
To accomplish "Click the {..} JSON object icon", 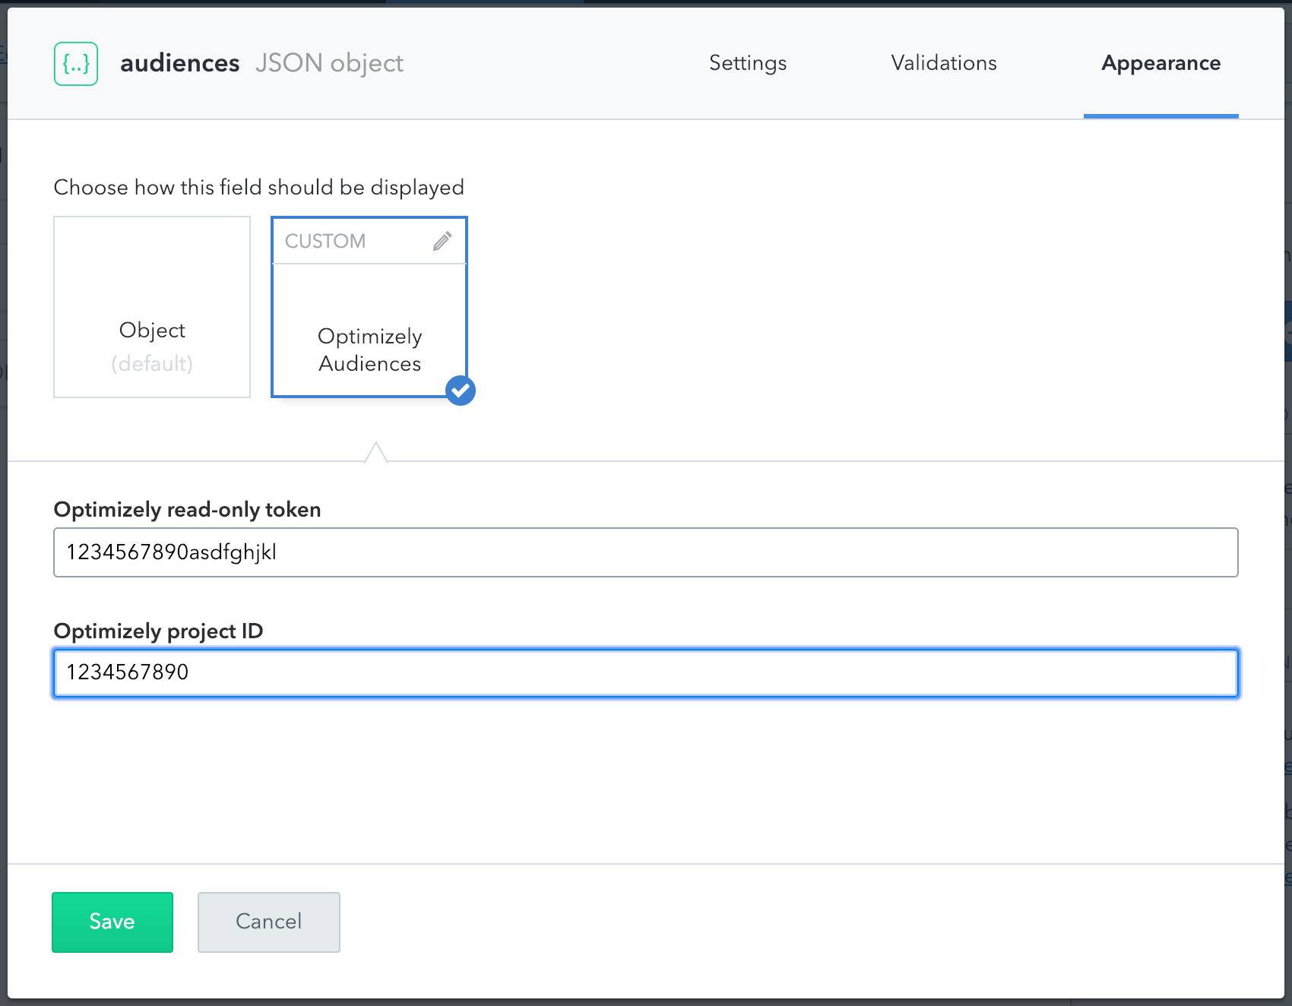I will coord(75,63).
